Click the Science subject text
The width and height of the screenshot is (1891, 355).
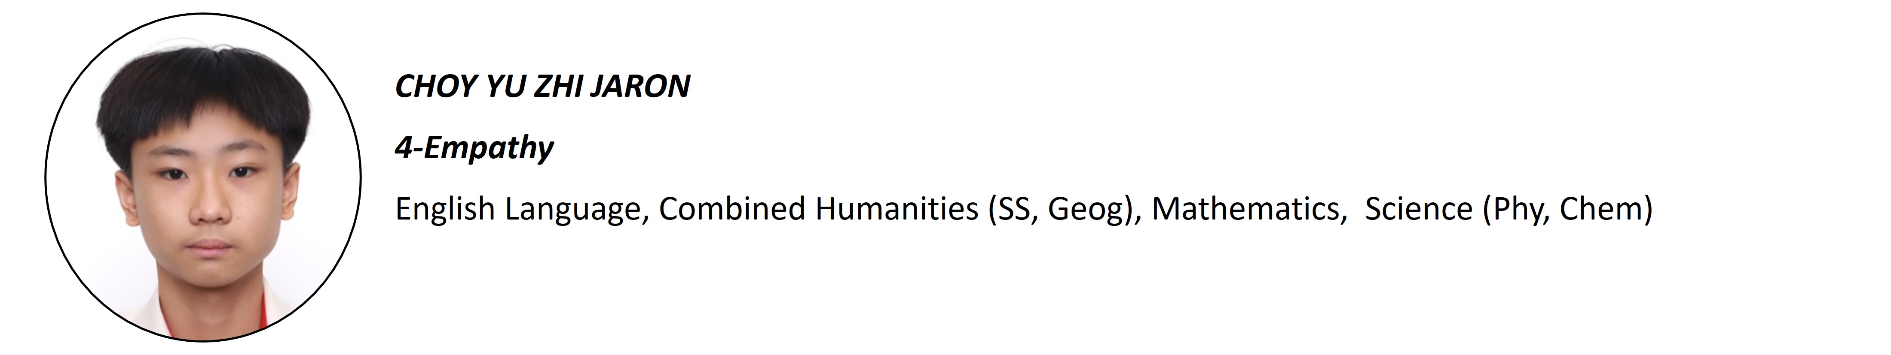click(x=1418, y=209)
